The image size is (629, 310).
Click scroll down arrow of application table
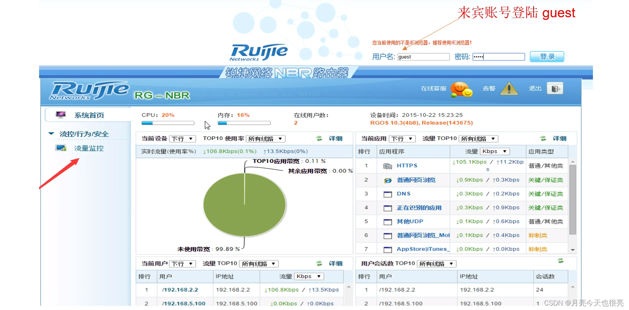pos(573,250)
